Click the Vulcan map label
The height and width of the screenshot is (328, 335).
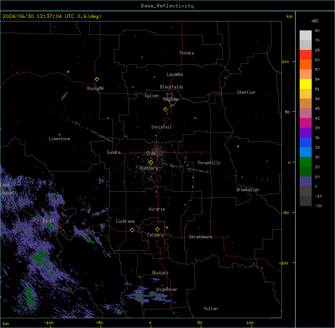coord(211,309)
